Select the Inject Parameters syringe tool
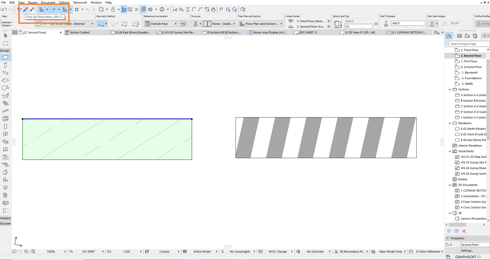Image resolution: width=490 pixels, height=260 pixels. coord(32,9)
